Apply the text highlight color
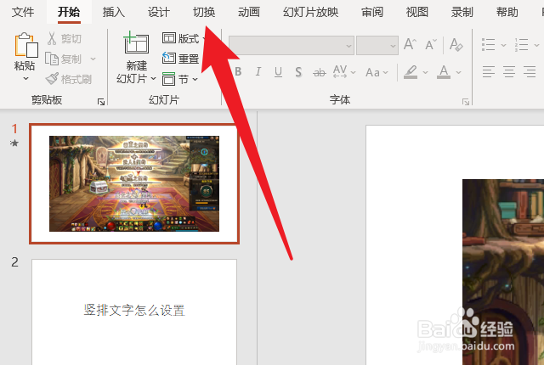 411,71
